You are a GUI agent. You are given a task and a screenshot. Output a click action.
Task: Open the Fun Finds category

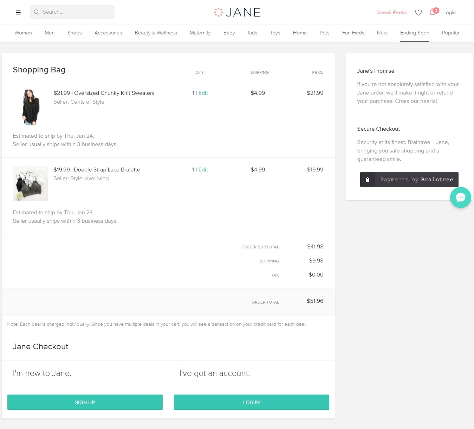353,33
